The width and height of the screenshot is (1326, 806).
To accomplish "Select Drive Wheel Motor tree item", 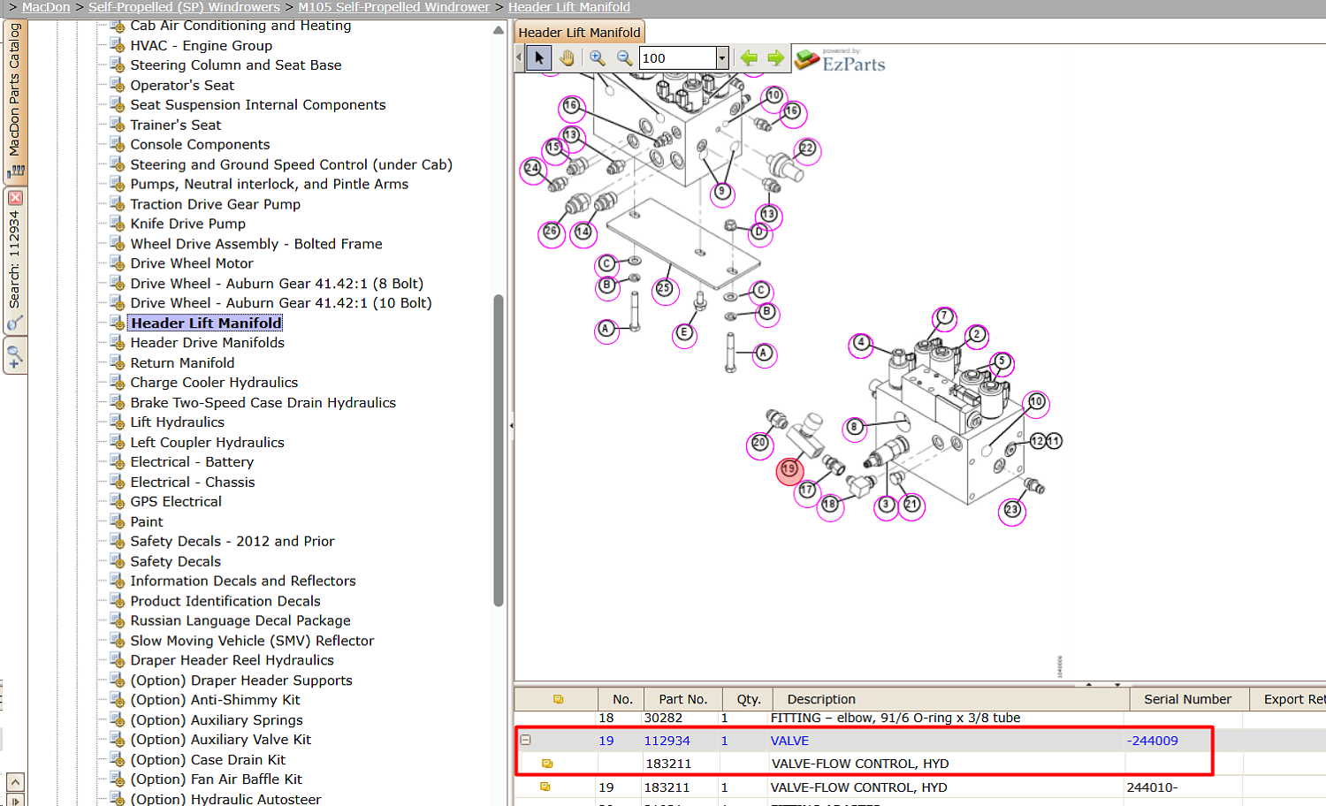I will (x=192, y=263).
